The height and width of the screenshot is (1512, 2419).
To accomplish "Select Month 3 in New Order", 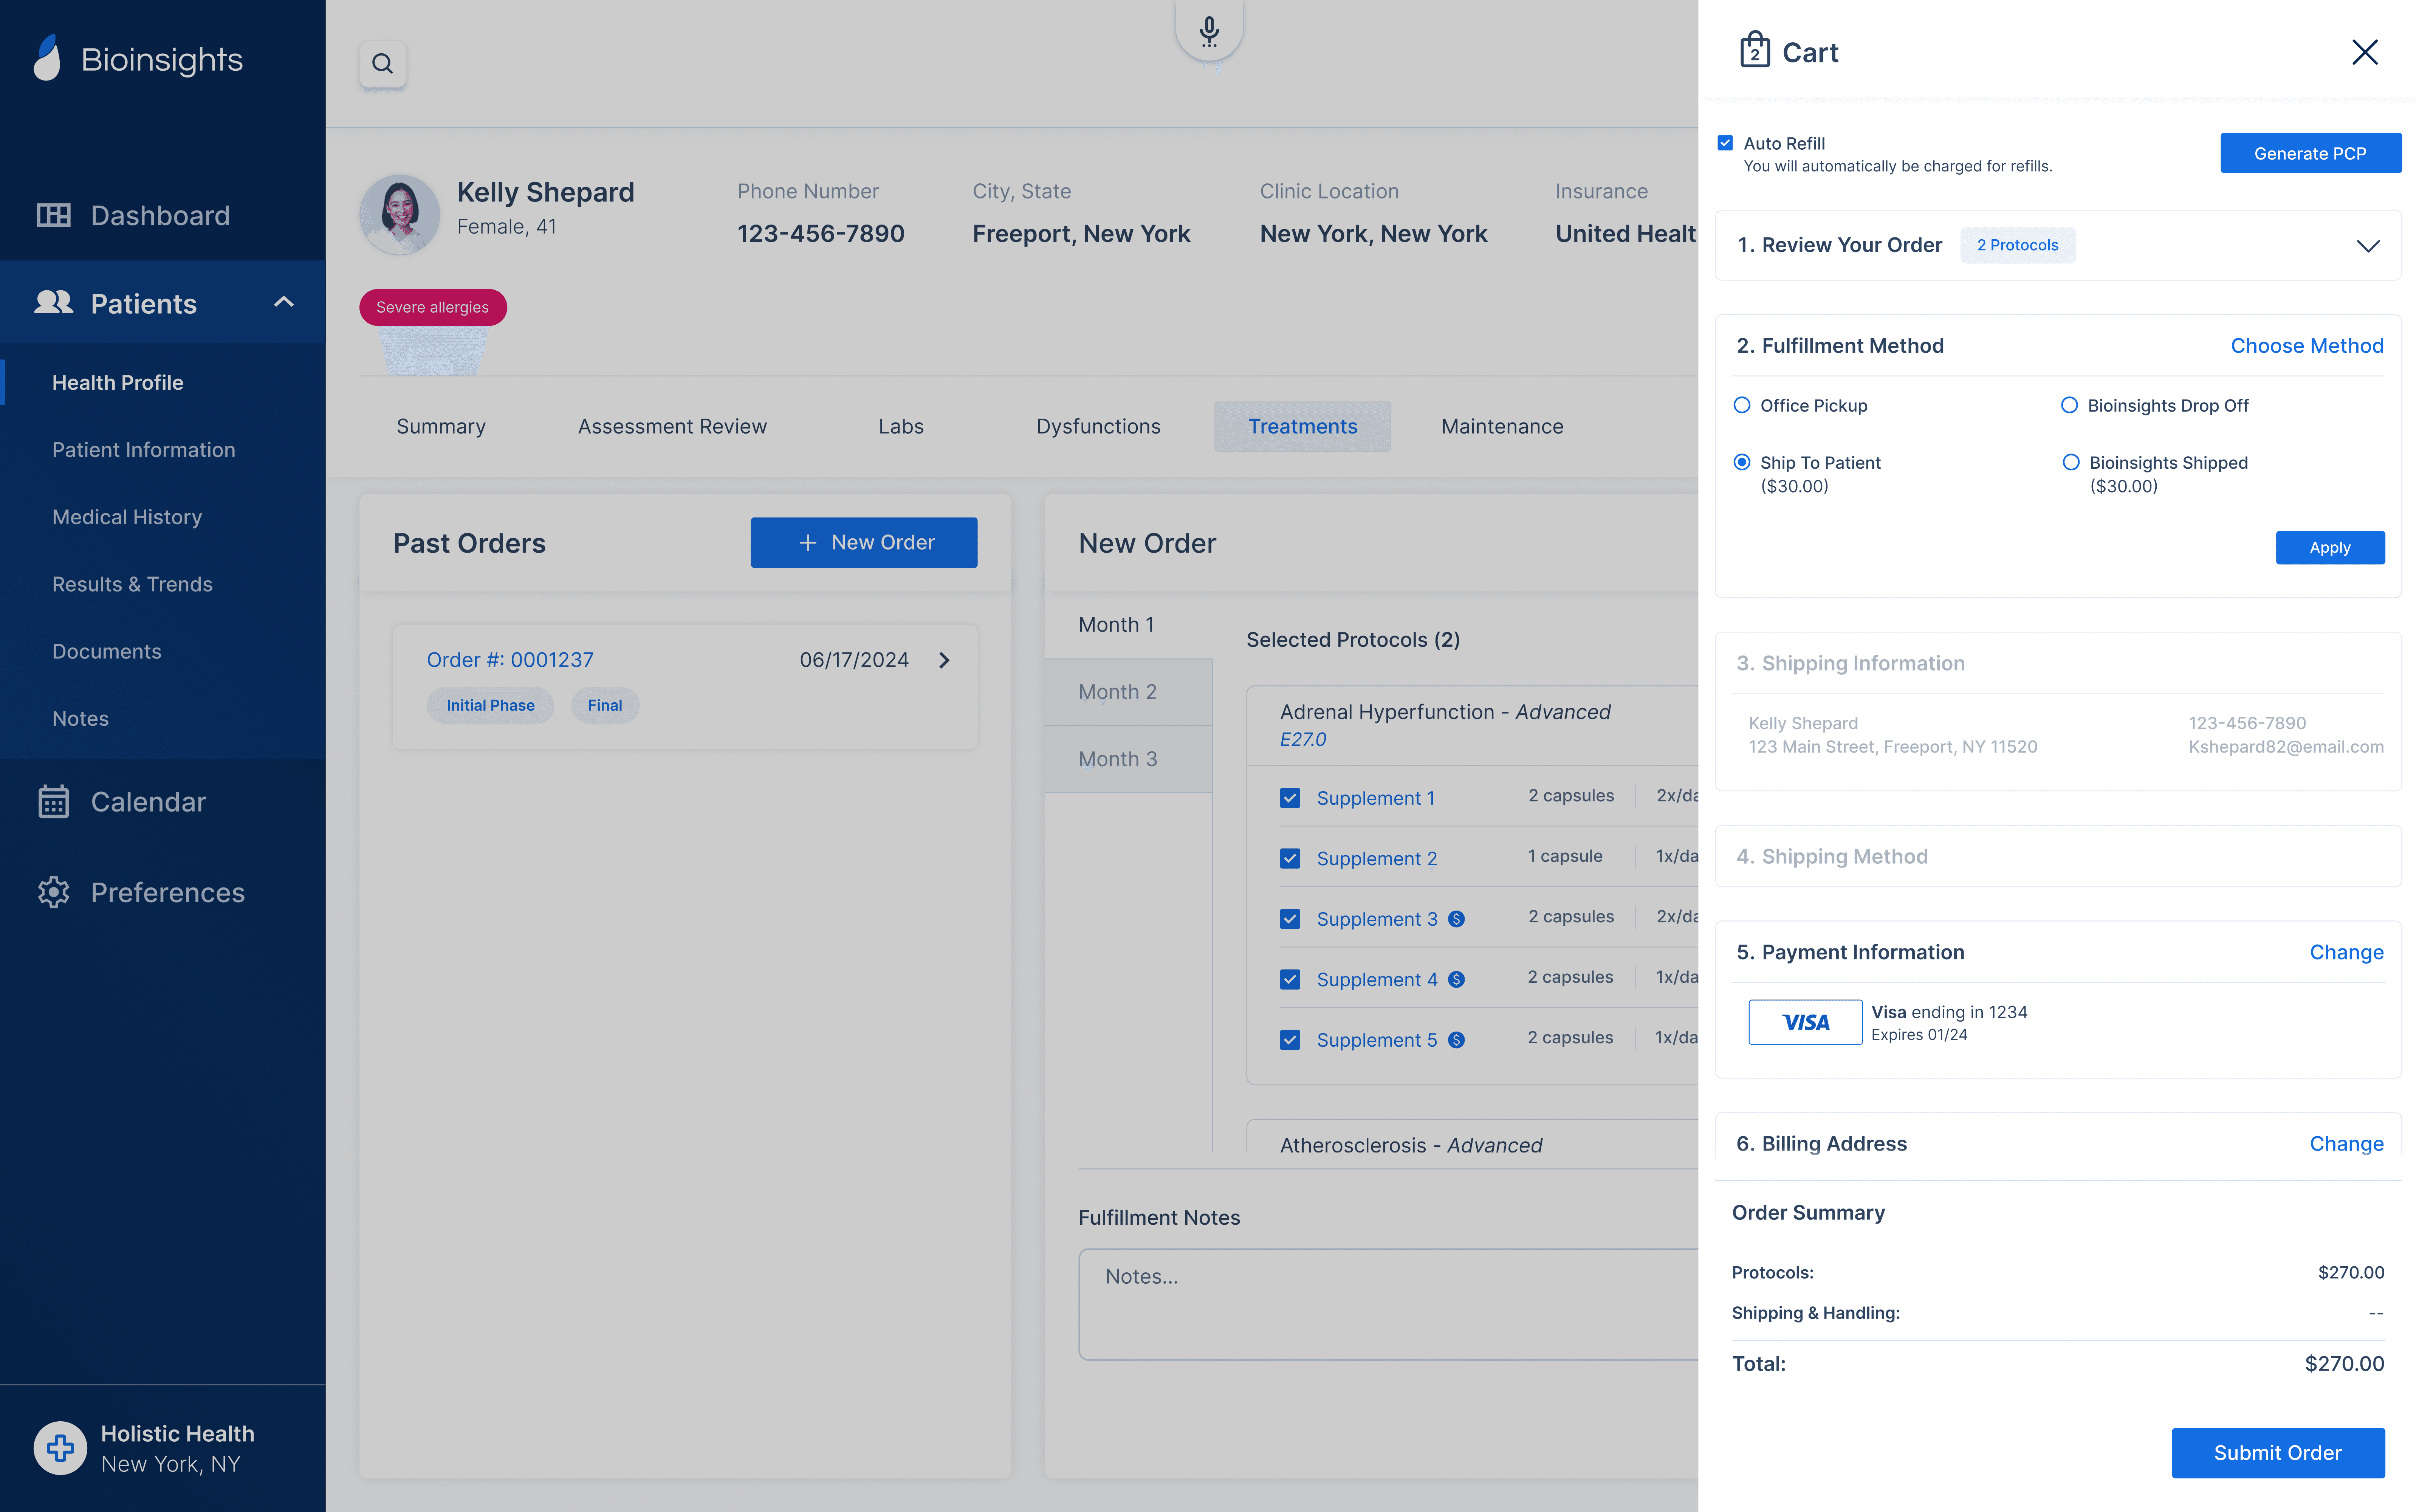I will point(1129,759).
